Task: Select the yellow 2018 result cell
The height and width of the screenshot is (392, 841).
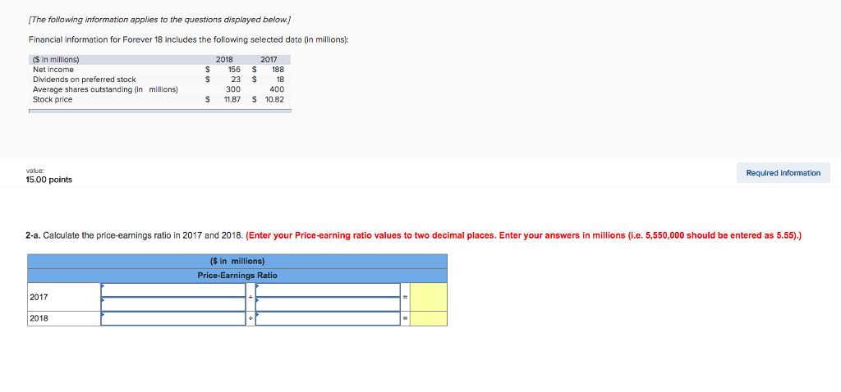Action: click(x=429, y=318)
